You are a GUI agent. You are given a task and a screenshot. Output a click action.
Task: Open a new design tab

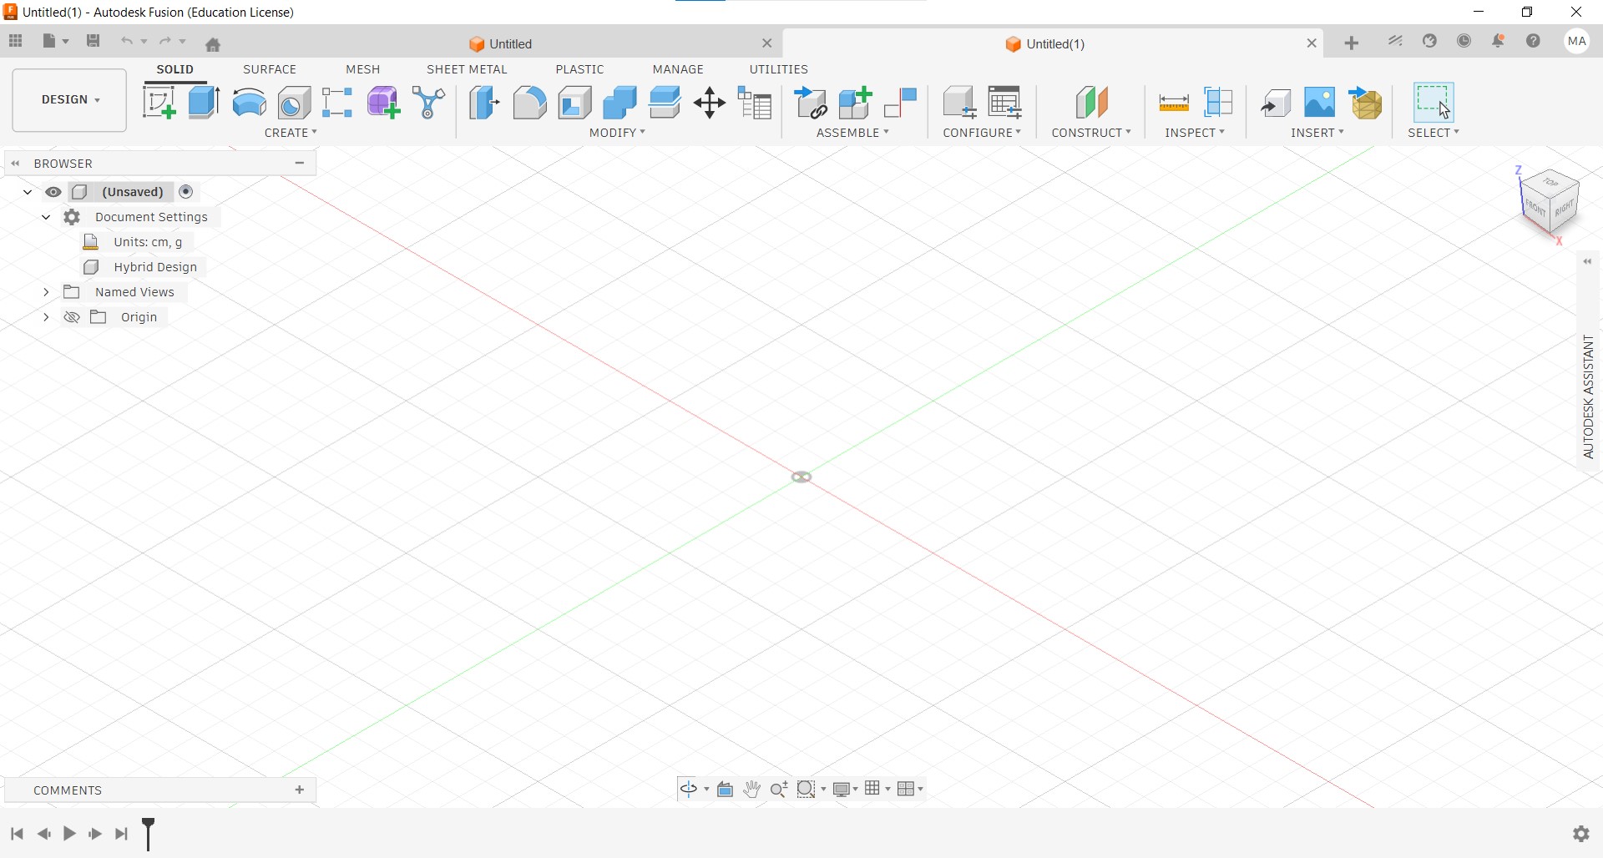[1351, 43]
